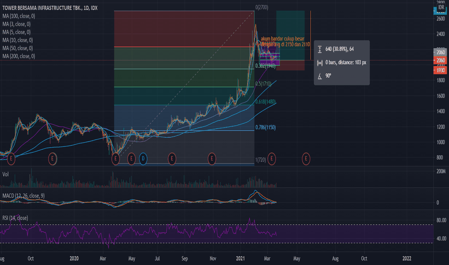Click the 'akum bandar cukup besar' annotation

282,39
